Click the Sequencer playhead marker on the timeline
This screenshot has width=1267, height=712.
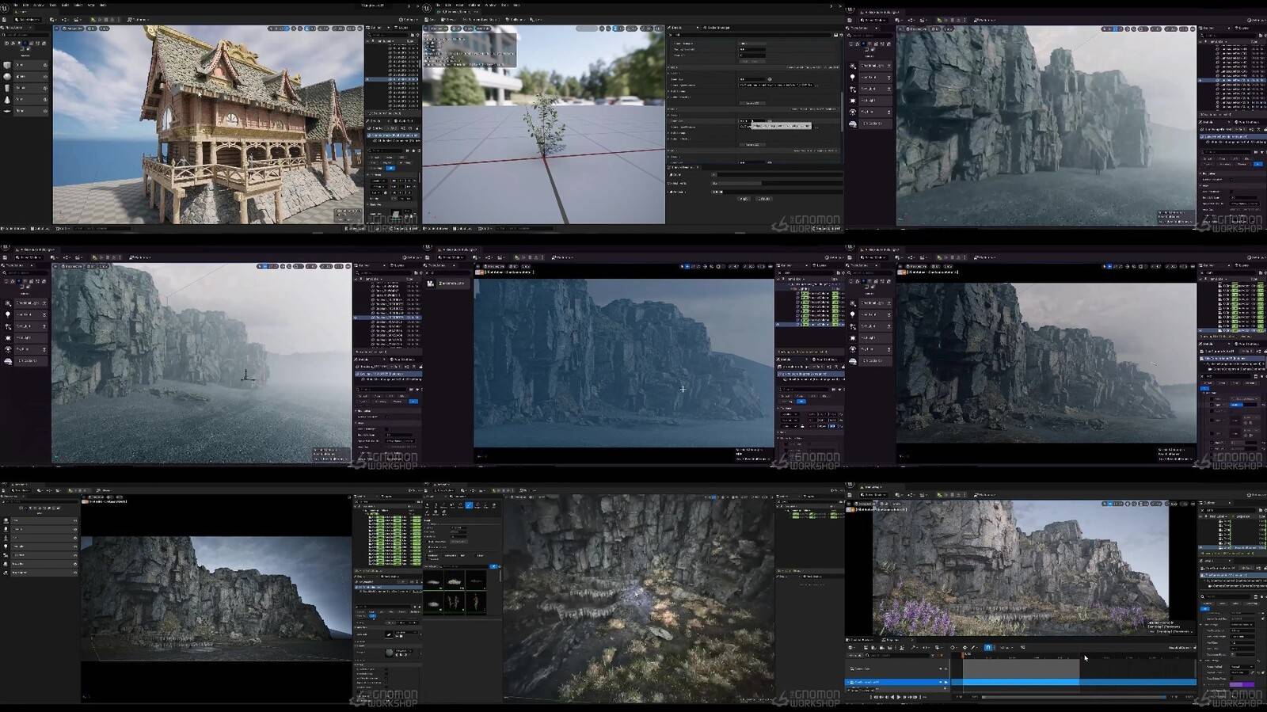click(963, 656)
